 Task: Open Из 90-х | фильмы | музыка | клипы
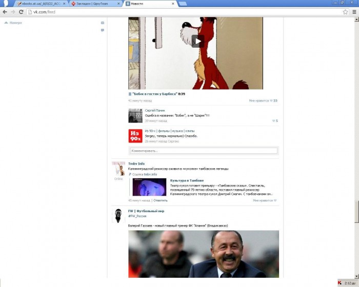[x=170, y=131]
